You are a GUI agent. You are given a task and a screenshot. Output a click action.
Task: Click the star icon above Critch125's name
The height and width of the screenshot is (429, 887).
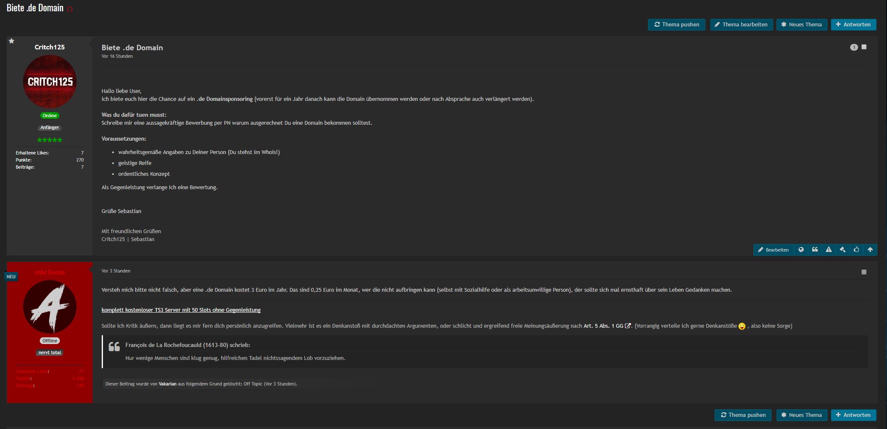(x=12, y=41)
